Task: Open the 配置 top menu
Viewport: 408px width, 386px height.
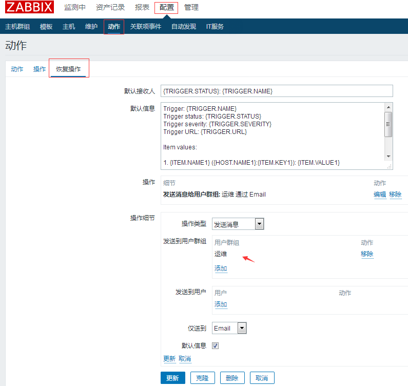Action: [166, 8]
